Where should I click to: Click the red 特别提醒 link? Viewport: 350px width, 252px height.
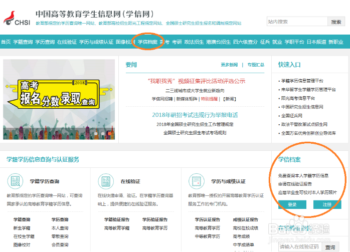tap(209, 99)
